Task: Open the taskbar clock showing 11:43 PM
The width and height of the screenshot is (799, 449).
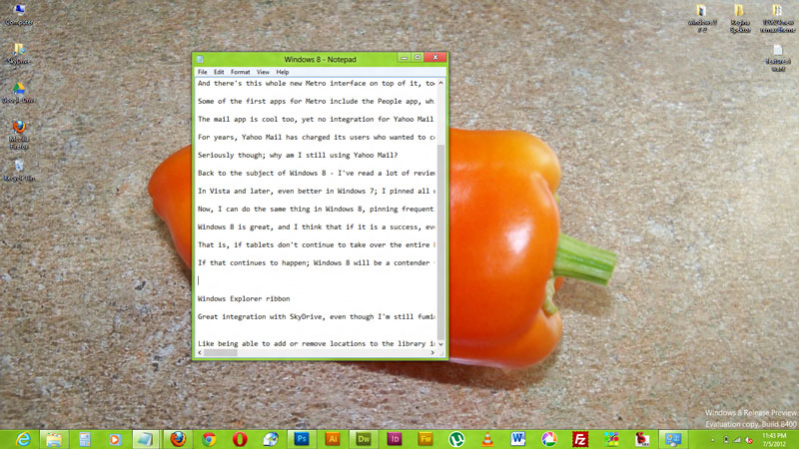Action: 775,440
